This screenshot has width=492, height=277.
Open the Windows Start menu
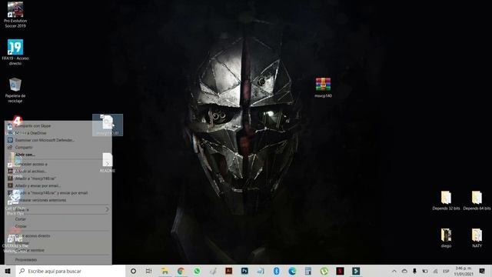click(8, 271)
